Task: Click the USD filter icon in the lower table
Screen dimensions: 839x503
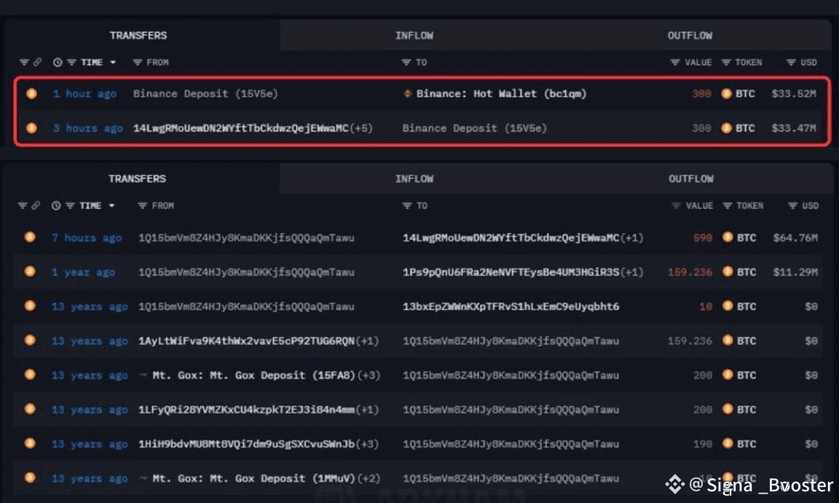Action: [792, 205]
